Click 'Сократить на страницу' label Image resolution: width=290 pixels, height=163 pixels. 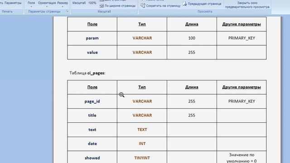[x=163, y=6]
